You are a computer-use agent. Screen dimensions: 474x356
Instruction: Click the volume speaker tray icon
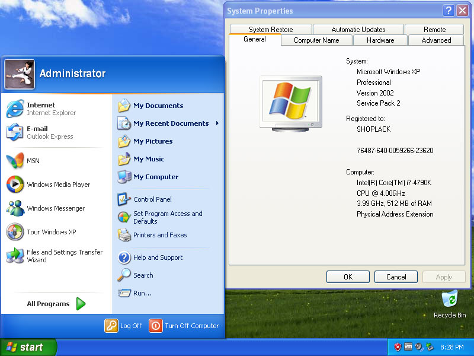click(x=419, y=347)
